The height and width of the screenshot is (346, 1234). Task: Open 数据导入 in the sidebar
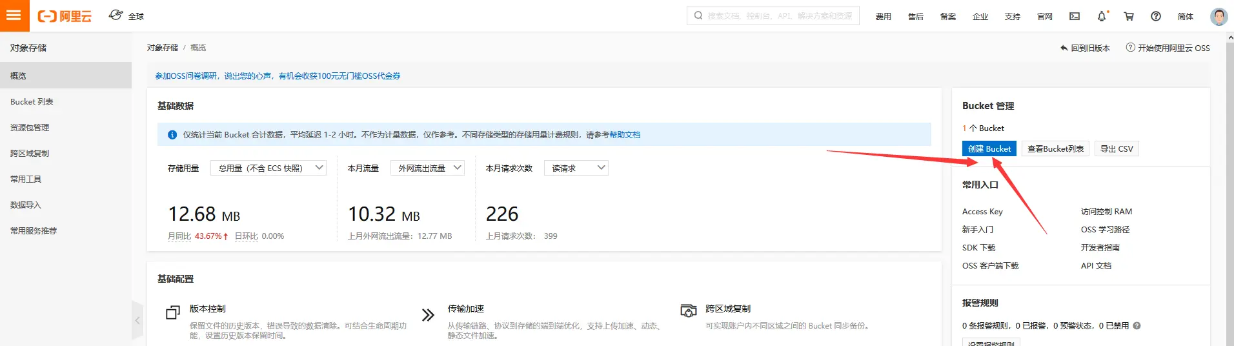66,205
